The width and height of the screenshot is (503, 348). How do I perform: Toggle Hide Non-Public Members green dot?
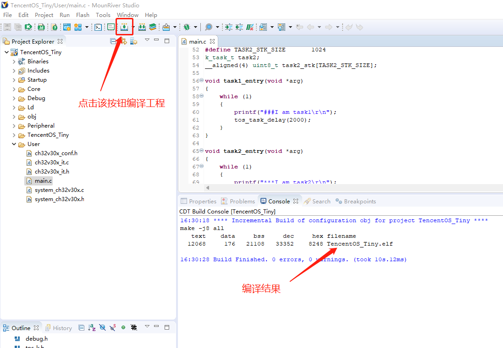(123, 327)
